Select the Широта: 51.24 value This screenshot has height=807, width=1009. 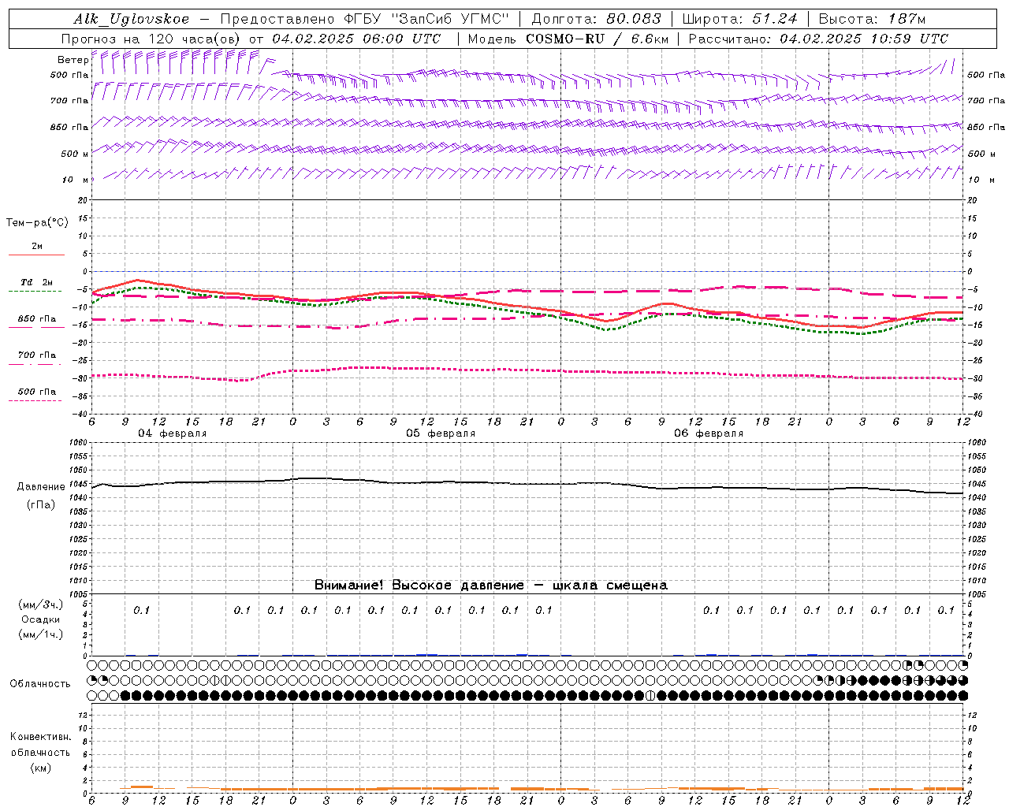click(x=739, y=19)
